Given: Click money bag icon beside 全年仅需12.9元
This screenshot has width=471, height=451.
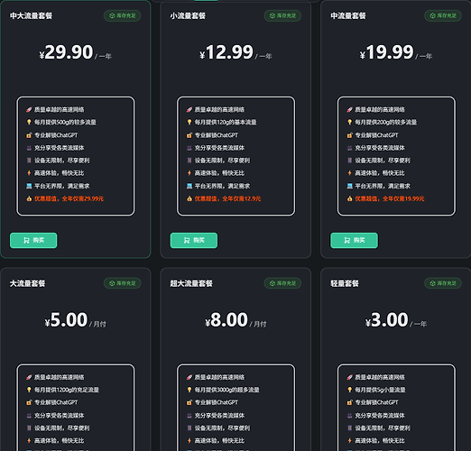Looking at the screenshot, I should 189,198.
